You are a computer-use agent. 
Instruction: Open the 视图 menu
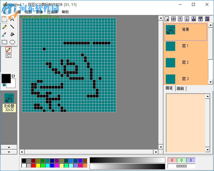pyautogui.click(x=28, y=12)
